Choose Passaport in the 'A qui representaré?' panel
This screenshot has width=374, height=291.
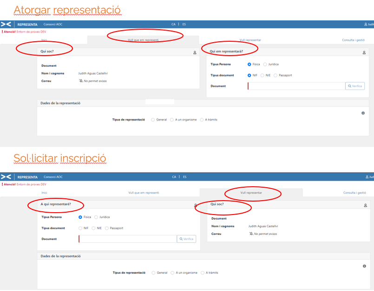click(x=107, y=228)
